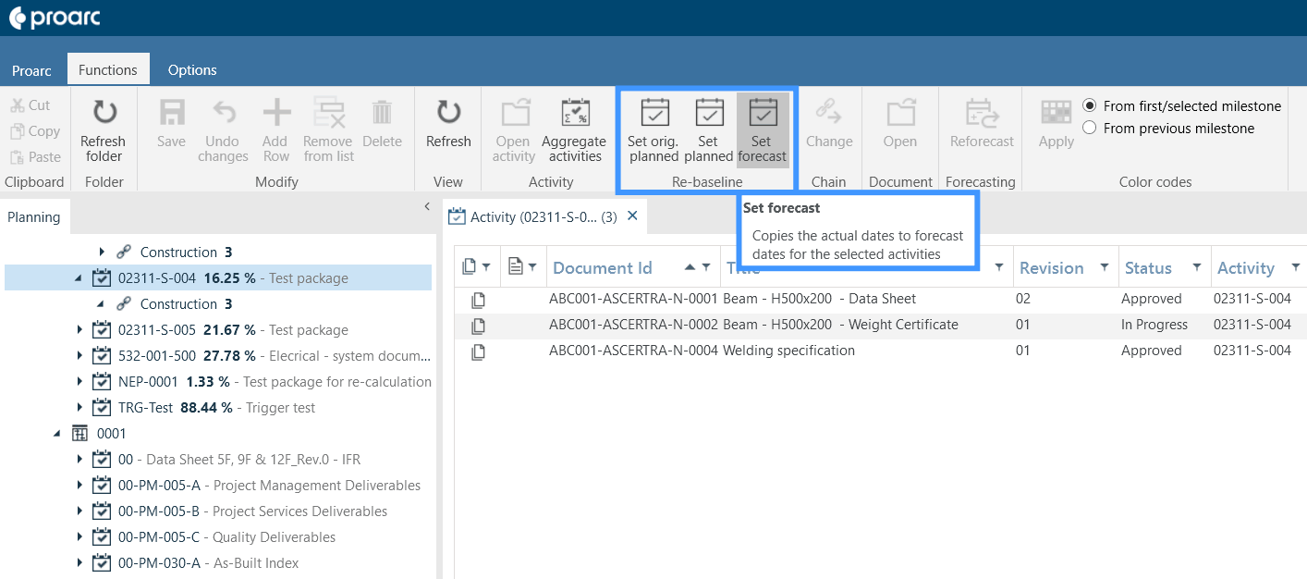Open Document Id column filter dropdown
Viewport: 1307px width, 579px height.
pyautogui.click(x=706, y=267)
